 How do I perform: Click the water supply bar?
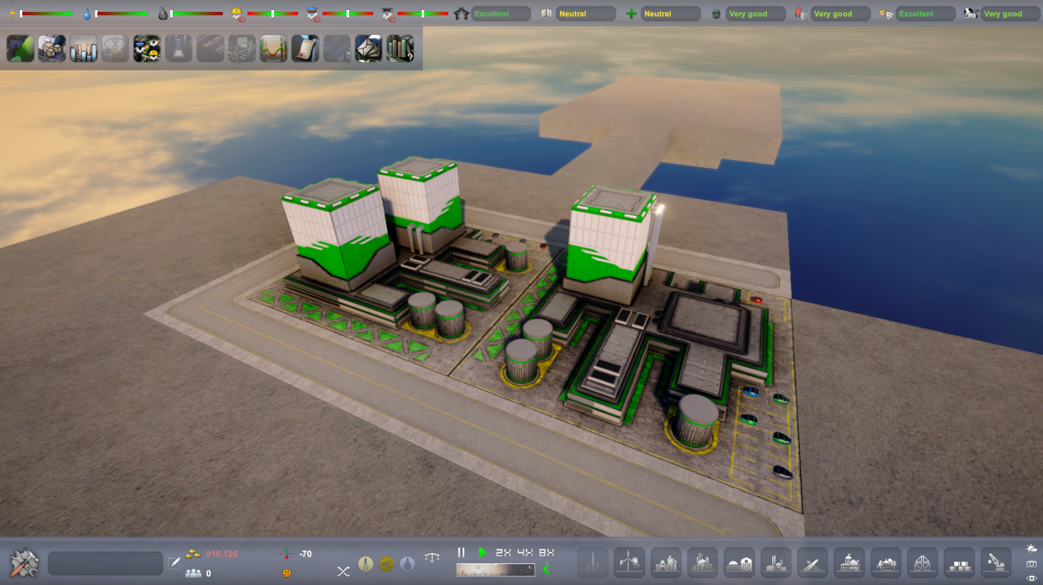coord(121,13)
